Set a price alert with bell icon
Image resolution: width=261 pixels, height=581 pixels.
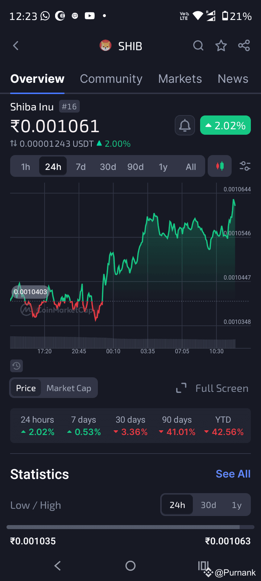tap(185, 125)
